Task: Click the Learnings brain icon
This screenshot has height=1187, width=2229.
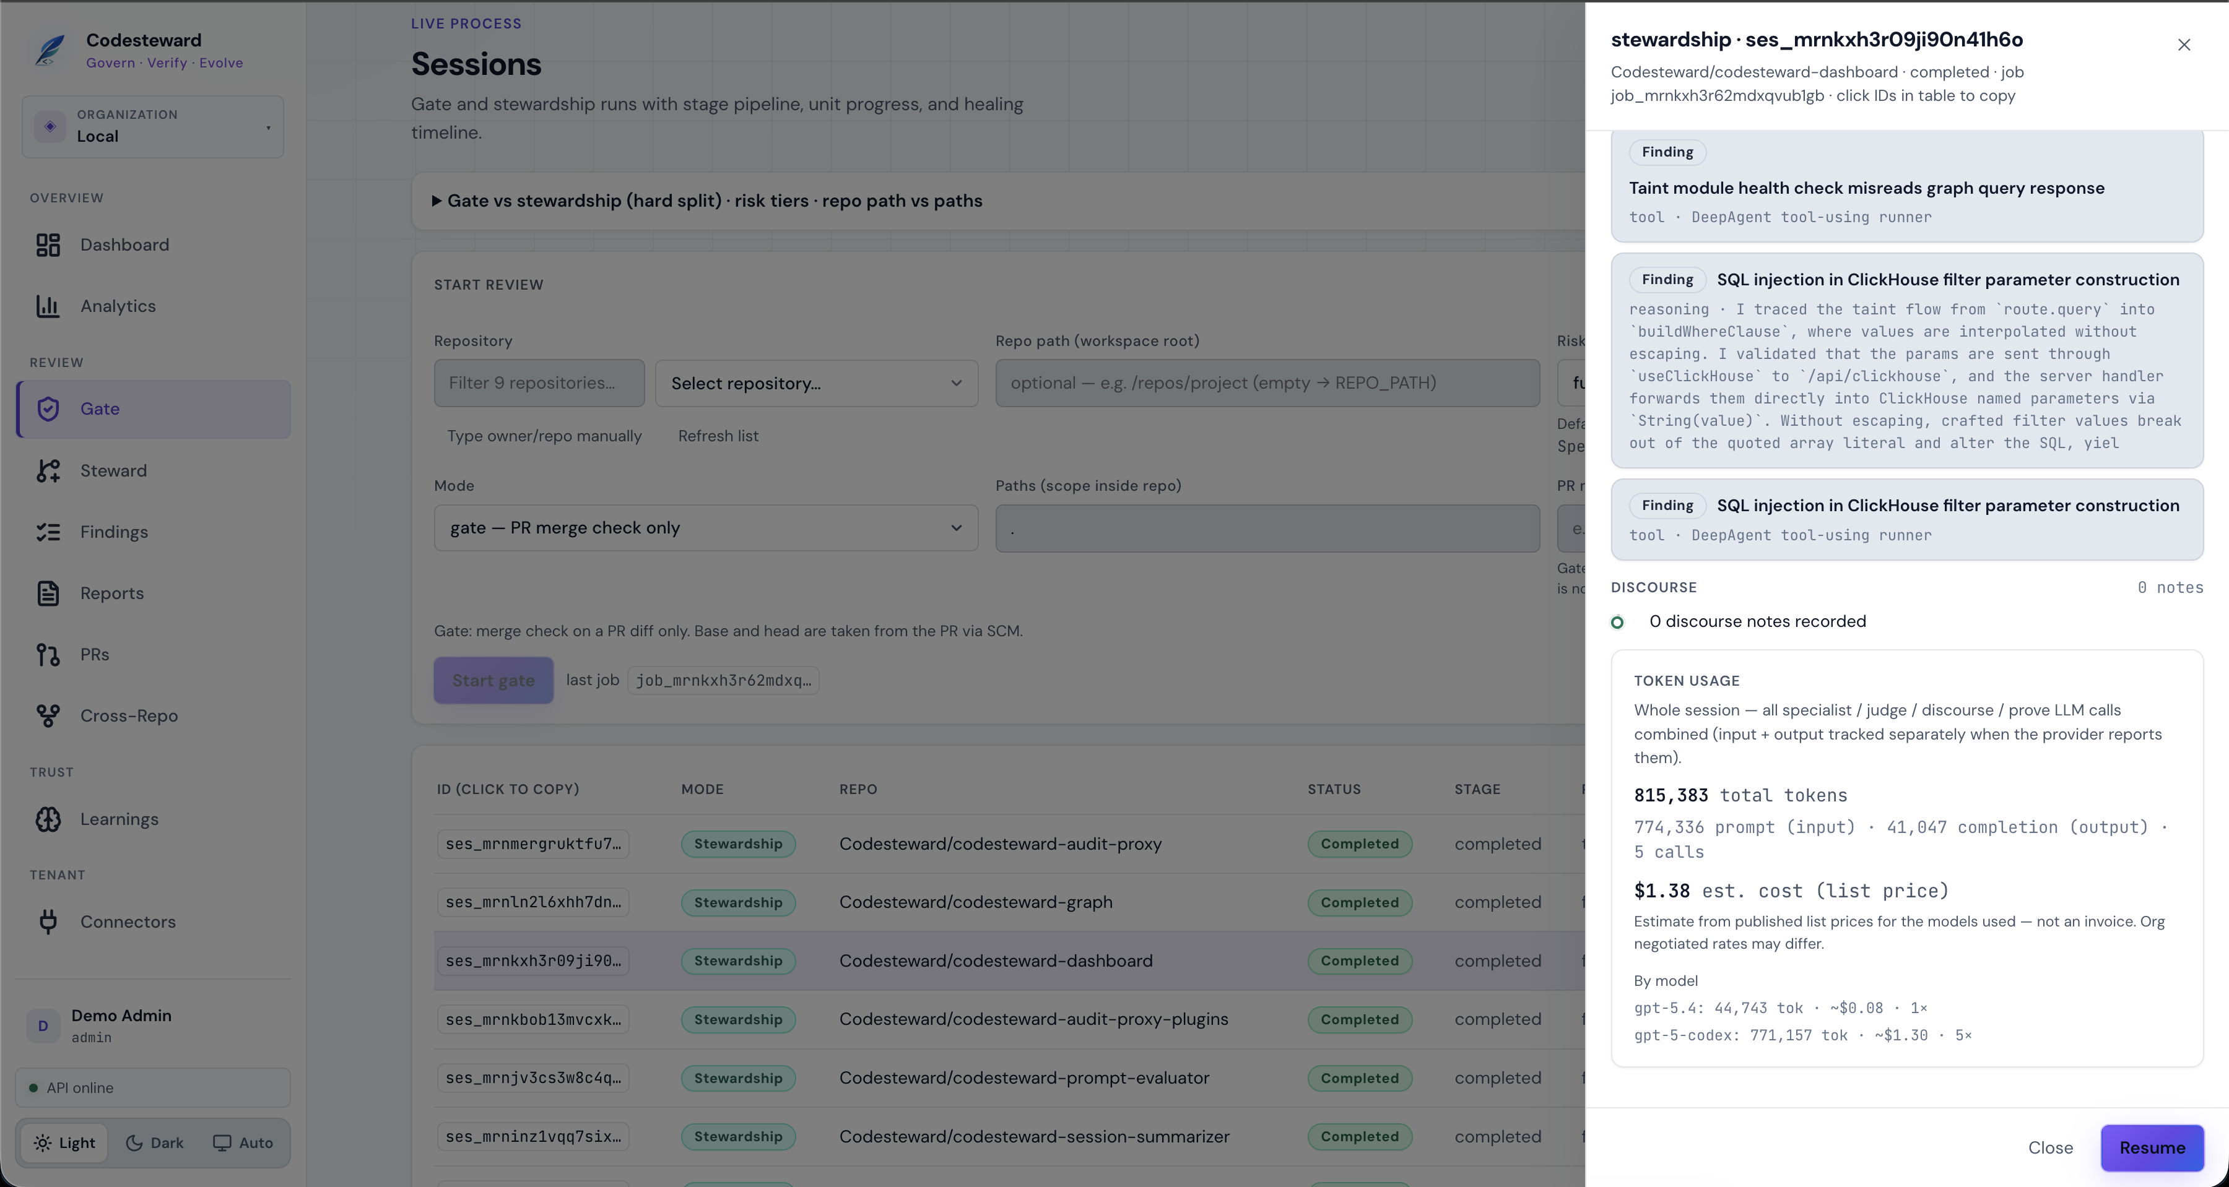Action: point(48,819)
